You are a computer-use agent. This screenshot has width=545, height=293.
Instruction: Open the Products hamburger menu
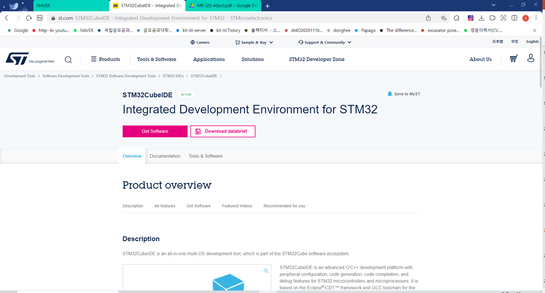coord(105,60)
